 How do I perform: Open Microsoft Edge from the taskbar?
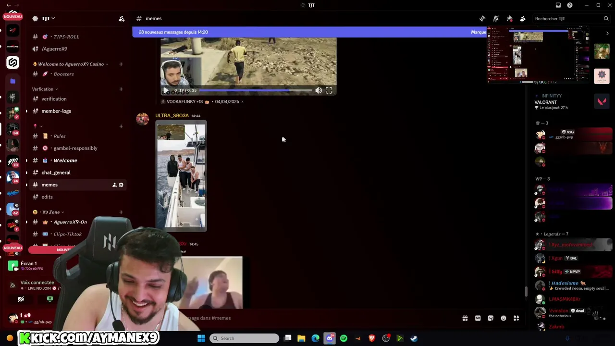click(315, 338)
